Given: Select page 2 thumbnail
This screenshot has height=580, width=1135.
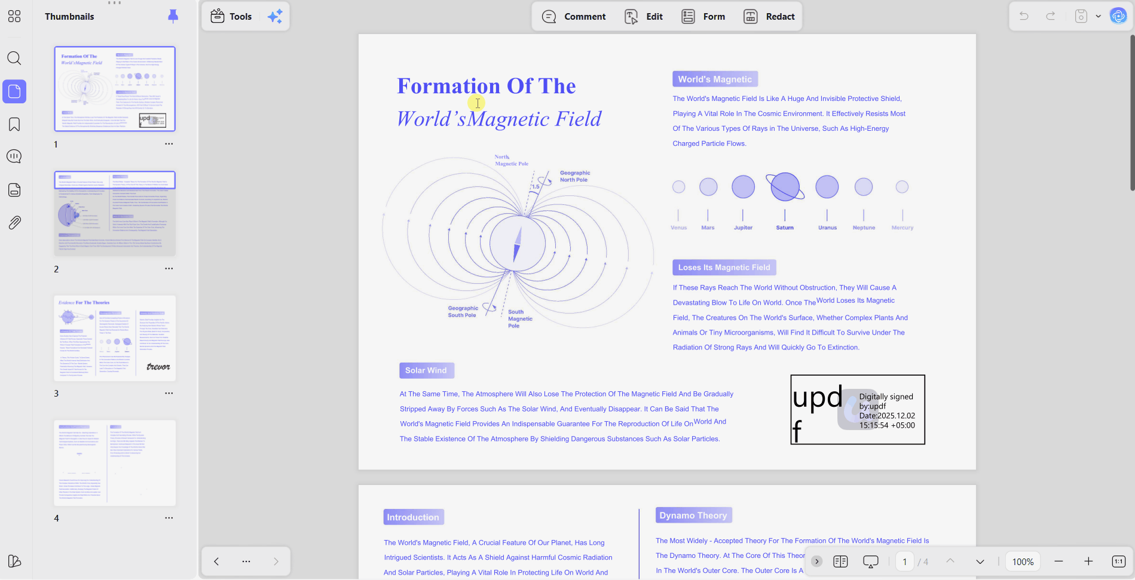Looking at the screenshot, I should tap(115, 214).
